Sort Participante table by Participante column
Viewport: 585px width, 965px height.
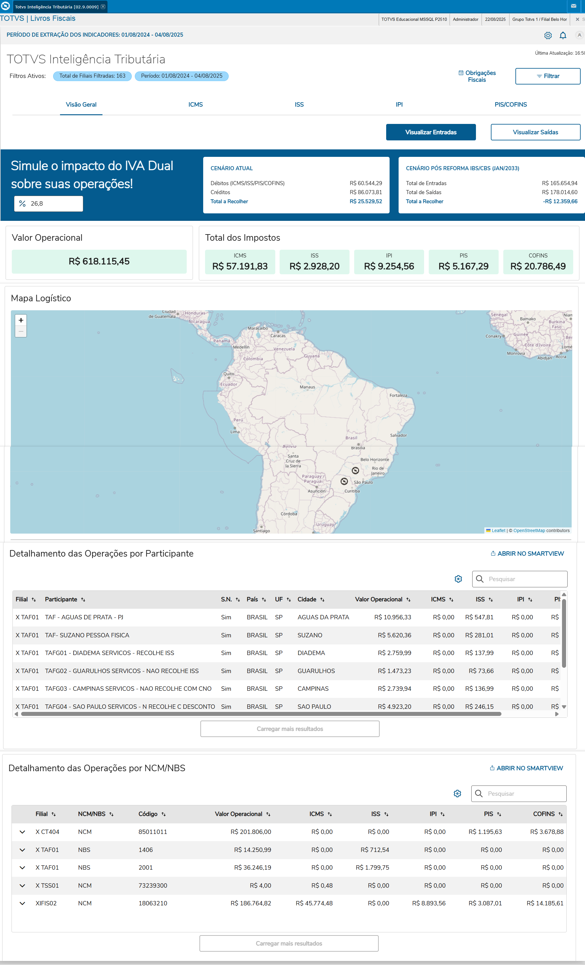(x=83, y=600)
